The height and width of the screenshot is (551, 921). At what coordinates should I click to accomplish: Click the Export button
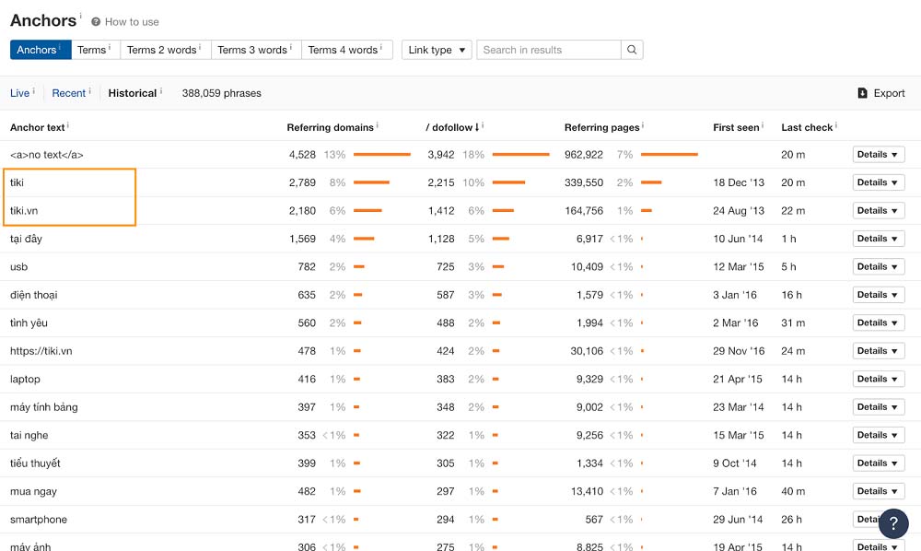tap(881, 93)
